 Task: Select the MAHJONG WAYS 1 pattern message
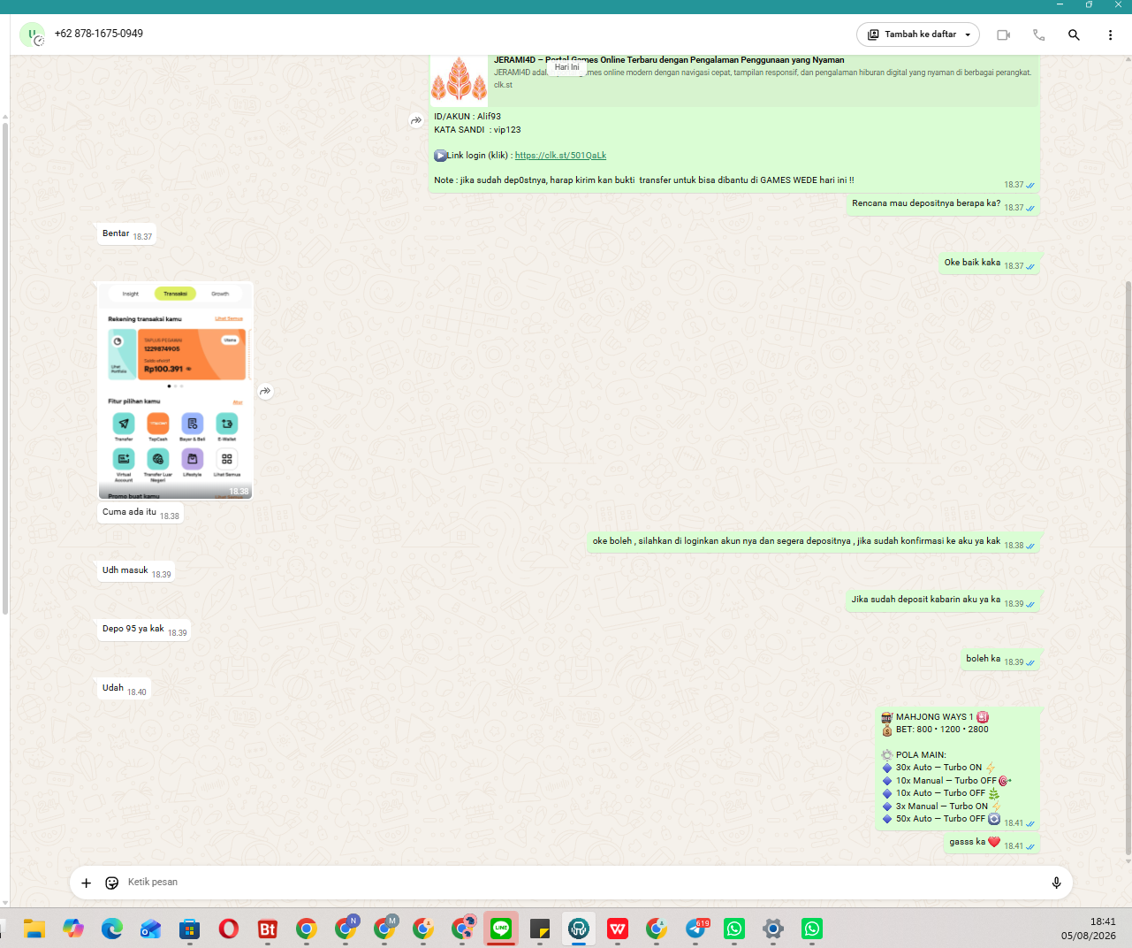pyautogui.click(x=957, y=768)
